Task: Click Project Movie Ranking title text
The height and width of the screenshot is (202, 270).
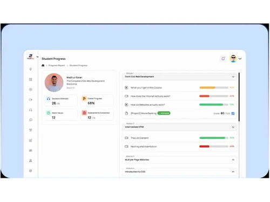Action: (144, 114)
